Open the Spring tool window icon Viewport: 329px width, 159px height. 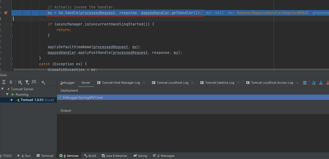coord(140,156)
